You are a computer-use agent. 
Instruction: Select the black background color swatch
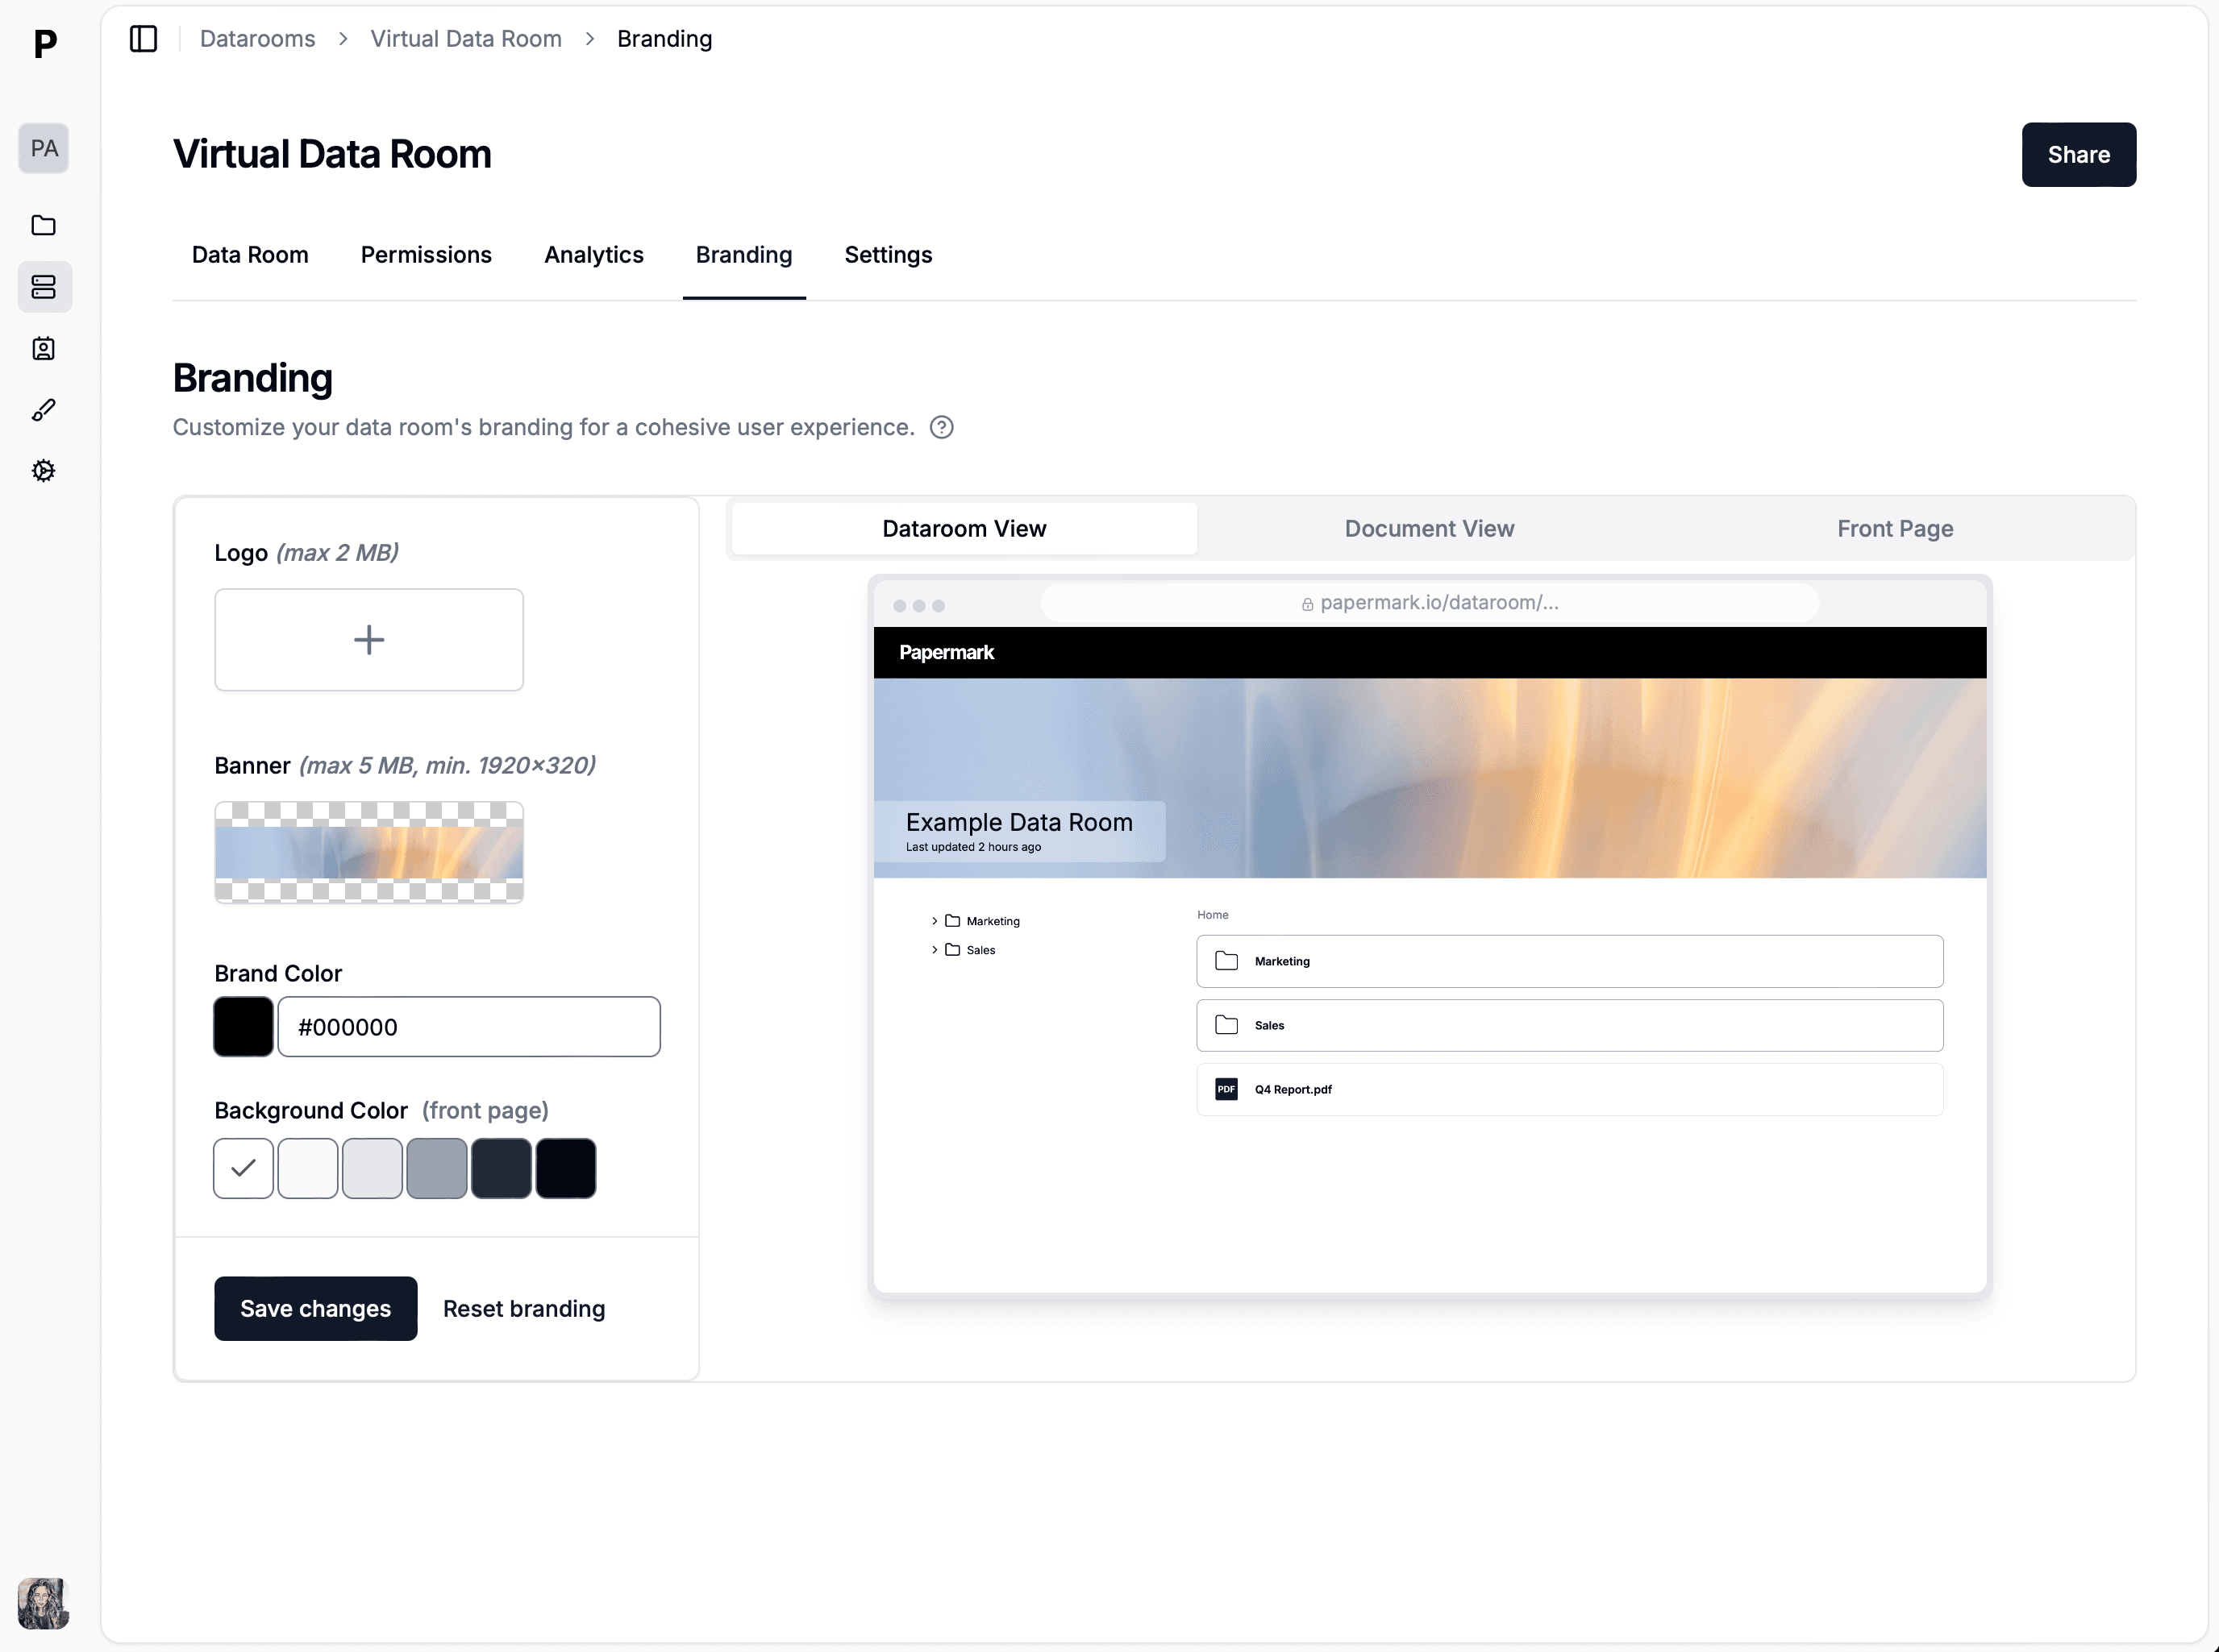pyautogui.click(x=565, y=1168)
